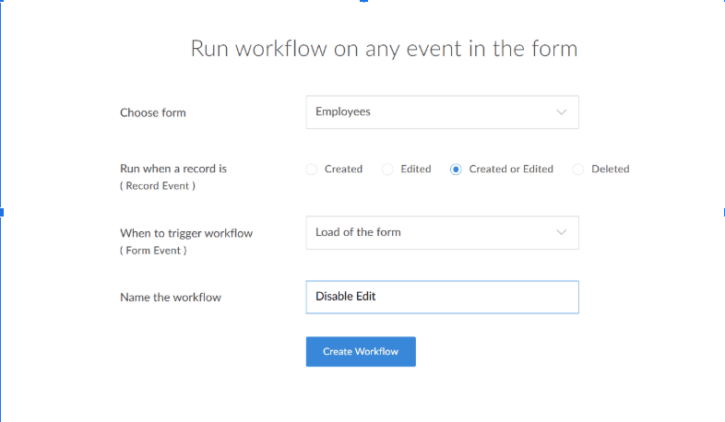
Task: Click the chevron arrow in the Employees dropdown
Action: [x=562, y=112]
